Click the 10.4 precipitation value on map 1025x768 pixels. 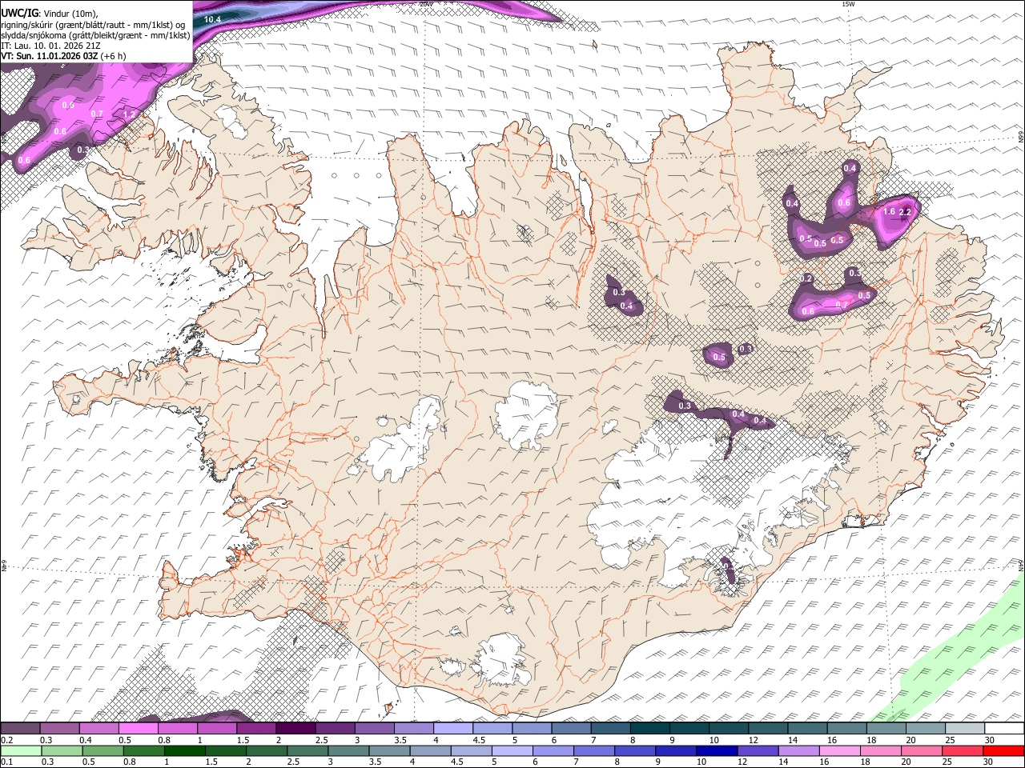tap(212, 19)
